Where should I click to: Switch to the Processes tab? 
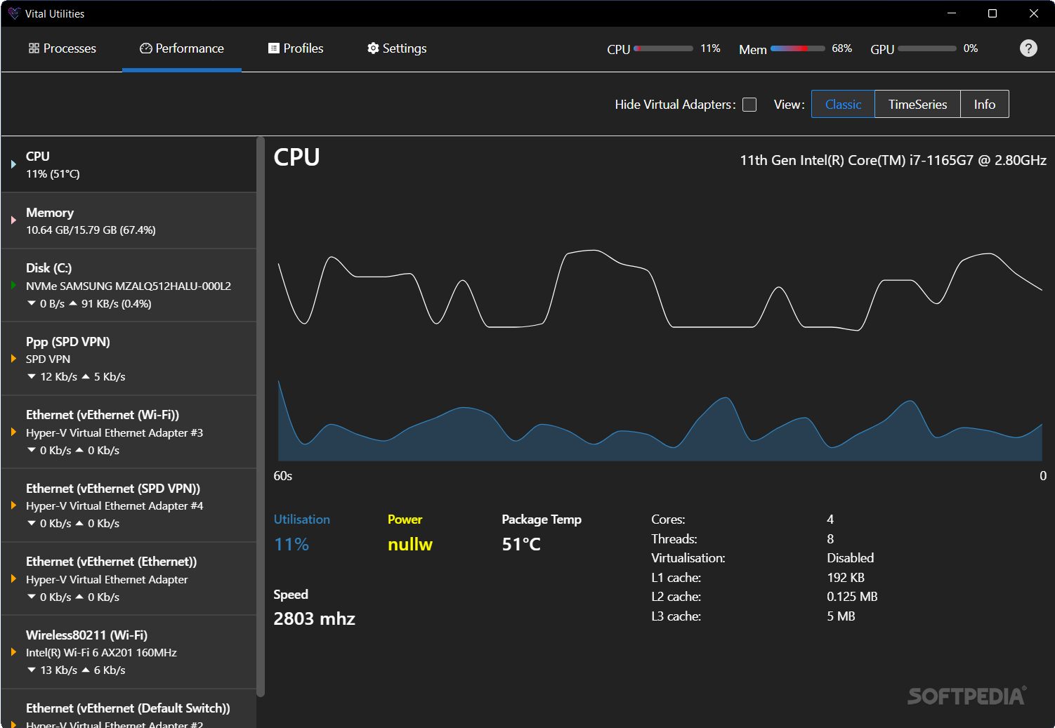pyautogui.click(x=62, y=48)
